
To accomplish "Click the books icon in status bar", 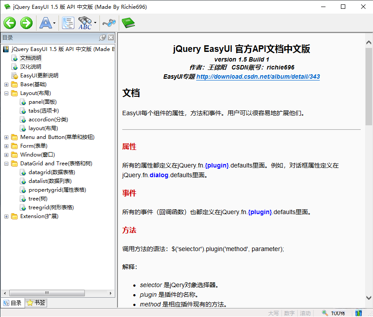I will [x=358, y=313].
